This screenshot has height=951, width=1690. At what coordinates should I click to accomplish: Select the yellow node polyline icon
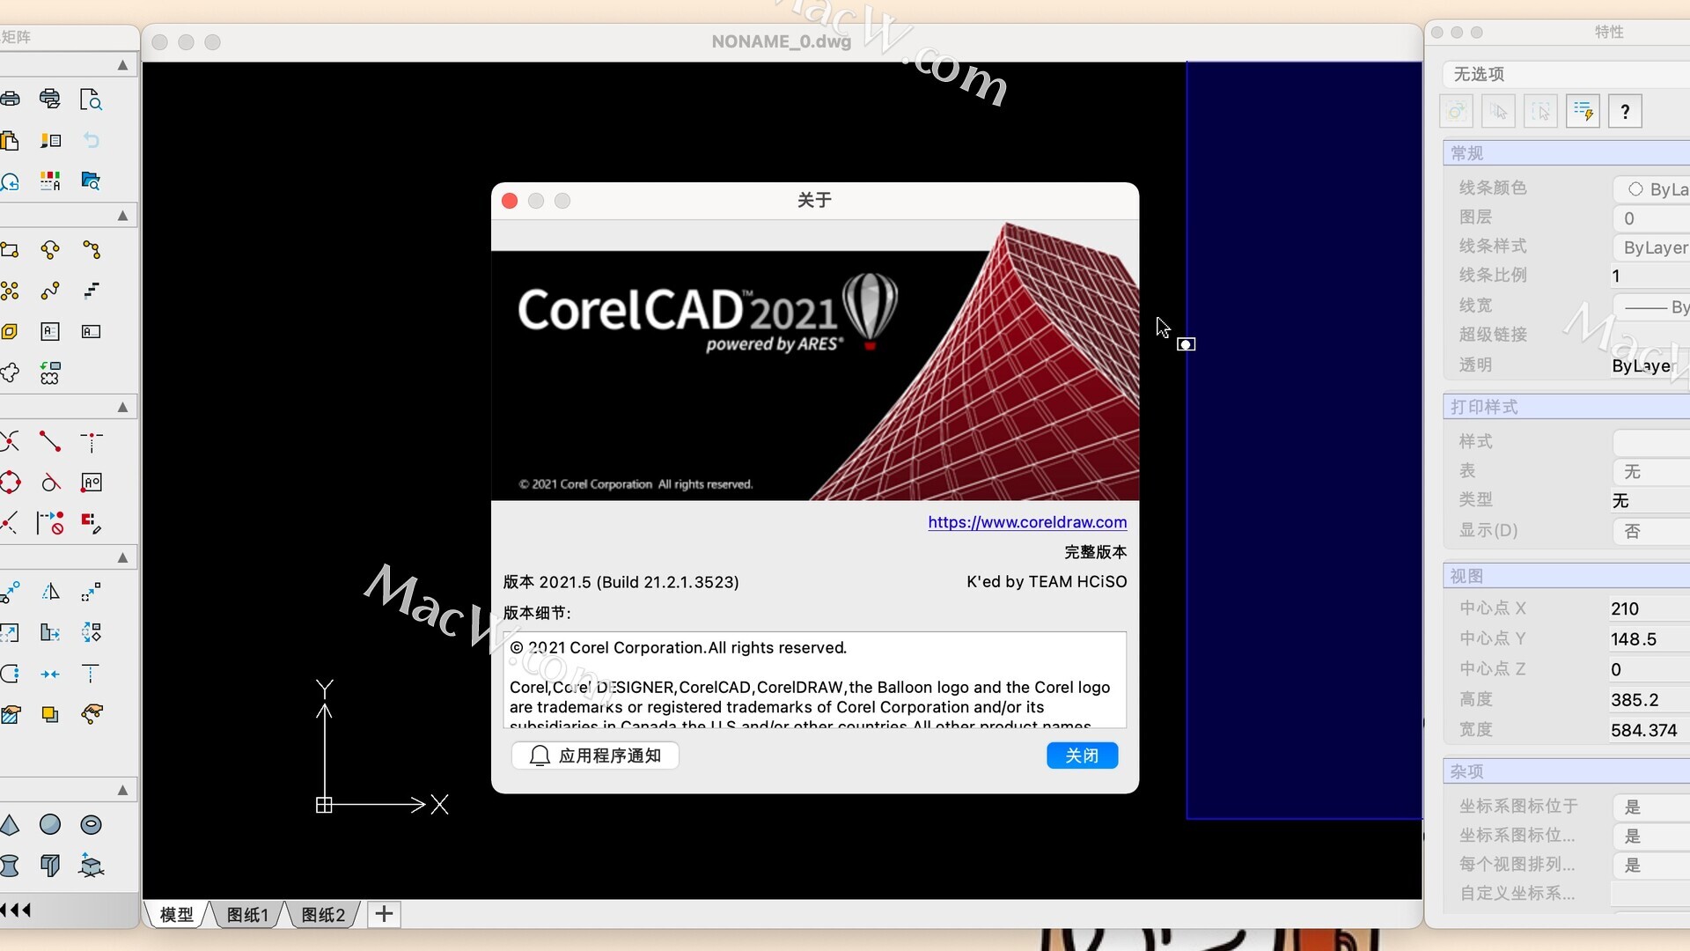point(50,249)
